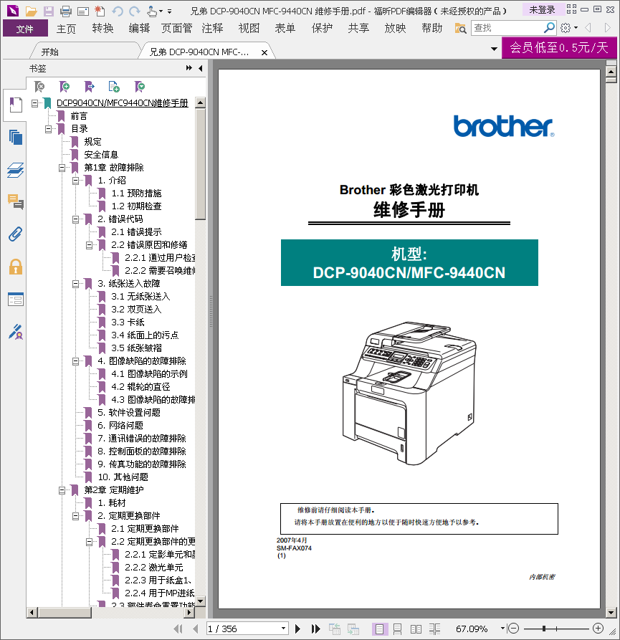Click the page icon with green plus in bookmark toolbar
The height and width of the screenshot is (640, 620).
pos(114,87)
